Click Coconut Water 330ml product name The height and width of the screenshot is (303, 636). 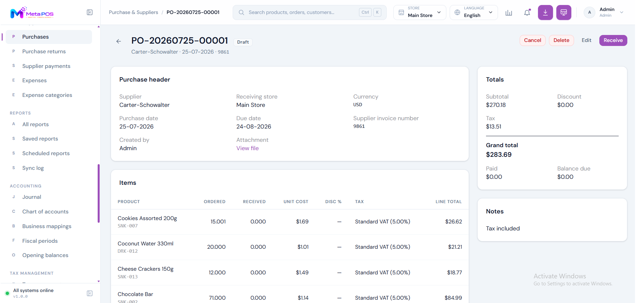click(x=145, y=244)
